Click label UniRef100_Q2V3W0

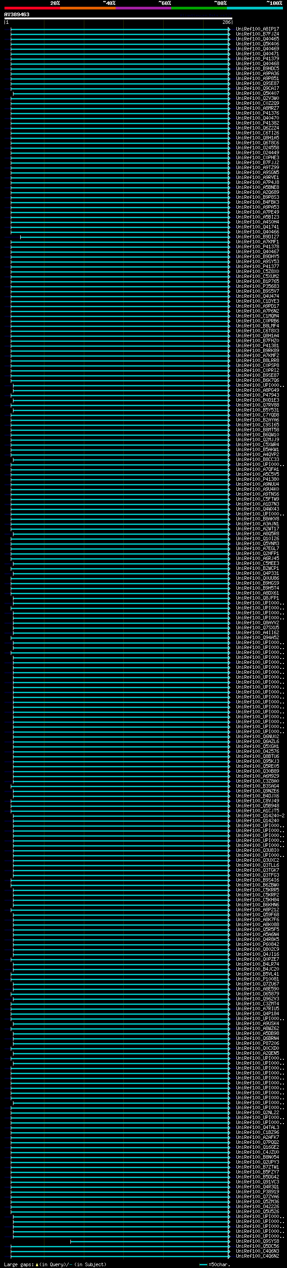coord(257,98)
